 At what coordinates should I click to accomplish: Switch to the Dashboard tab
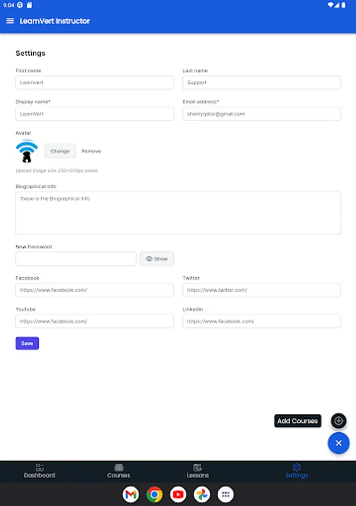(39, 471)
